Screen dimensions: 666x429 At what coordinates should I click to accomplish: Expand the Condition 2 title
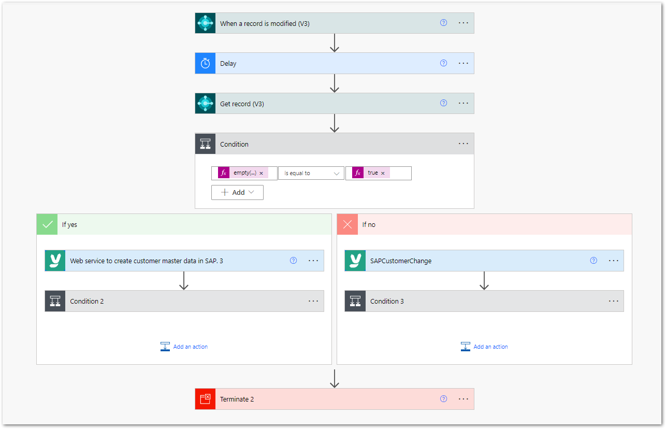[x=87, y=301]
